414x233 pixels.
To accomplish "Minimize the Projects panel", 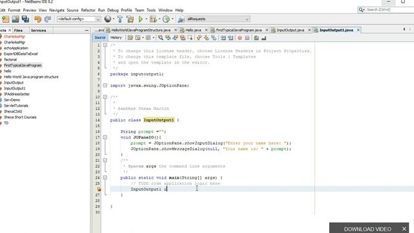I will click(87, 30).
